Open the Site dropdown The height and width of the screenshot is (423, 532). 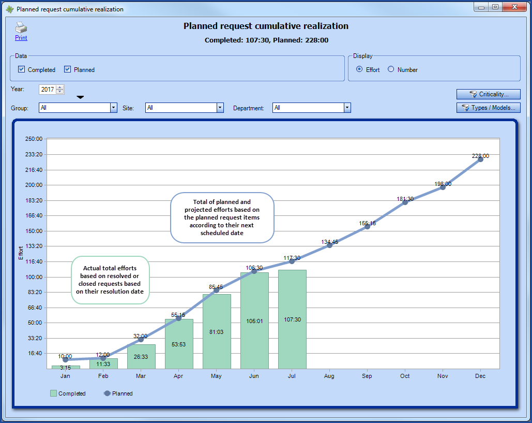pyautogui.click(x=219, y=108)
